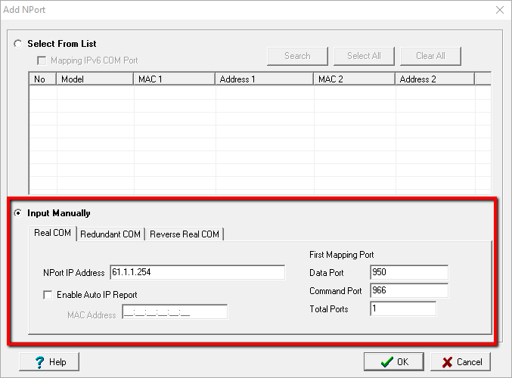Select the 'Select From List' radio option
The image size is (512, 378).
[x=18, y=44]
